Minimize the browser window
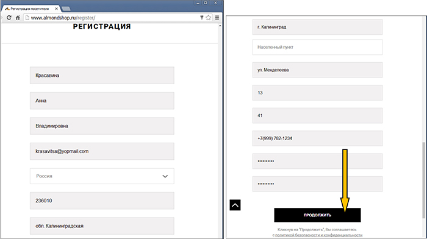The image size is (427, 239). 198,2
